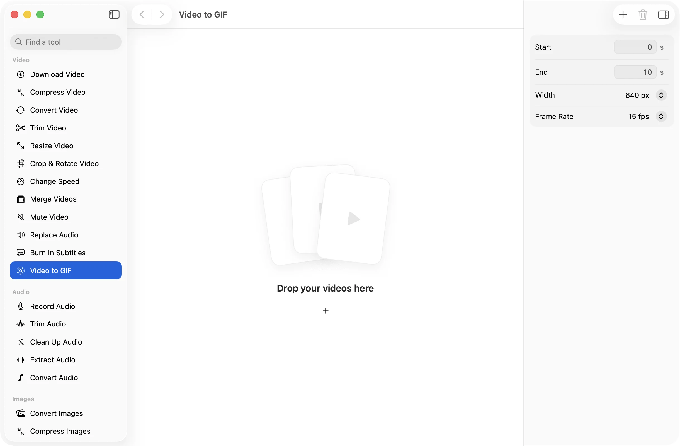Go forward with the right chevron
680x446 pixels.
coord(162,14)
